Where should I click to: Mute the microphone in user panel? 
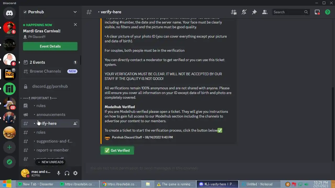(x=59, y=173)
